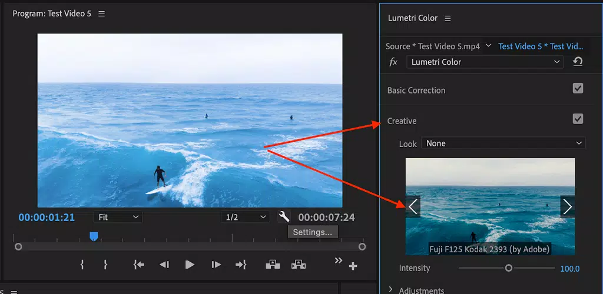Click the Fuji F125 Kodak 2393 label

[x=490, y=249]
